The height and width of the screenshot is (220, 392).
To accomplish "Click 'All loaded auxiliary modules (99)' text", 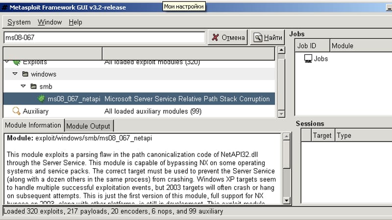I will click(x=153, y=111).
